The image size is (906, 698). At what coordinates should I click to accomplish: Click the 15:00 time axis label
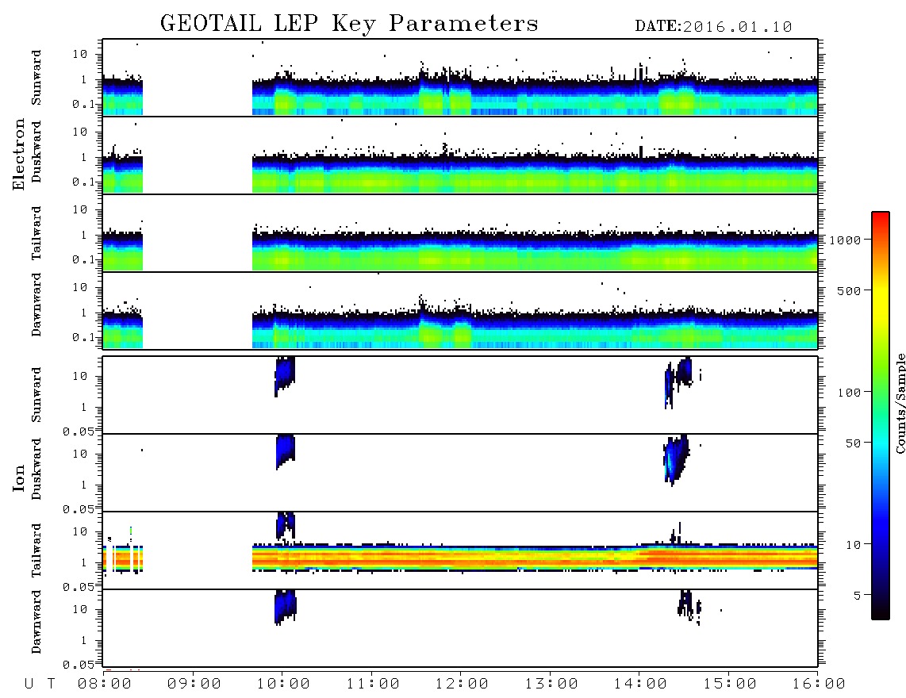click(x=730, y=684)
